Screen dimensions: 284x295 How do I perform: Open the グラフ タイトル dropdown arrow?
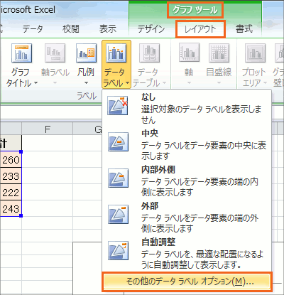[35, 83]
